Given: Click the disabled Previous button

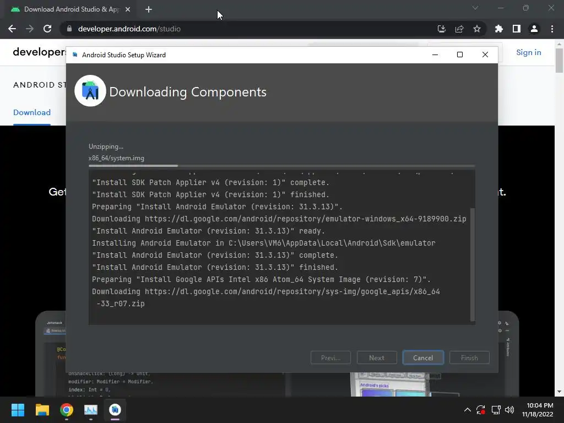Looking at the screenshot, I should [x=330, y=357].
